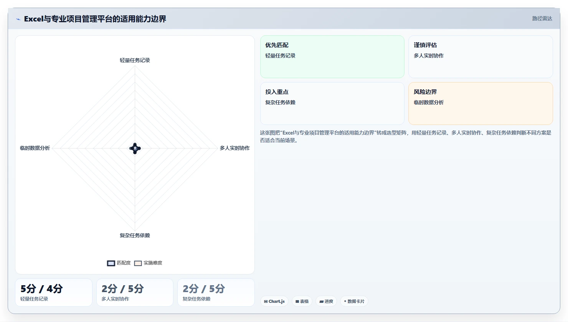Click the blue icon beside the Excel title
The height and width of the screenshot is (322, 568).
18,19
